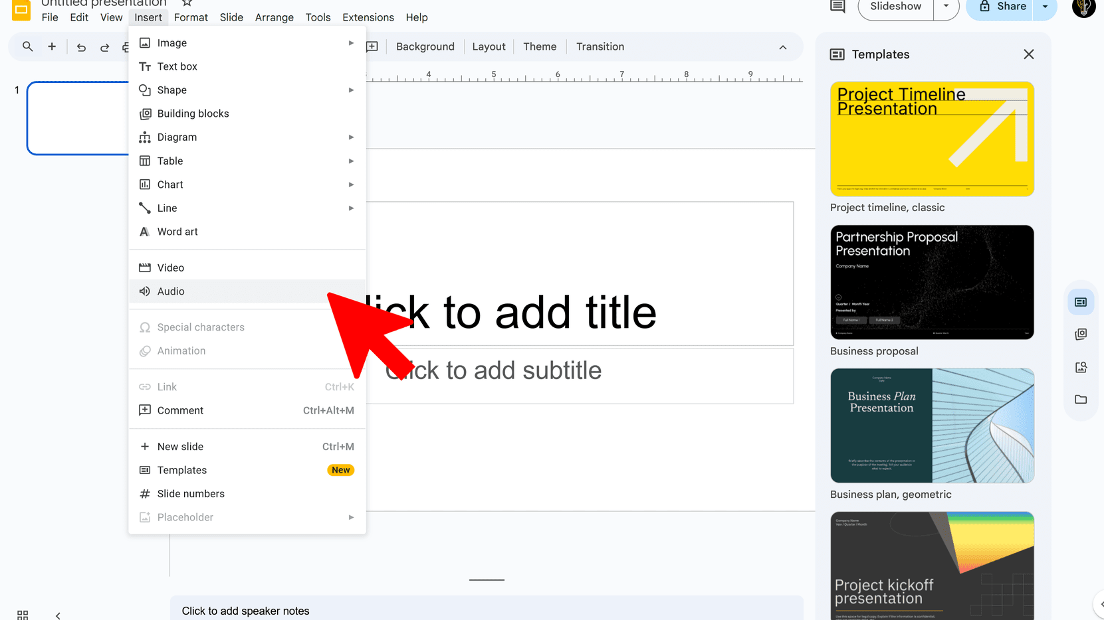The height and width of the screenshot is (620, 1104).
Task: Click the Building blocks icon in the side rail
Action: tap(1081, 334)
